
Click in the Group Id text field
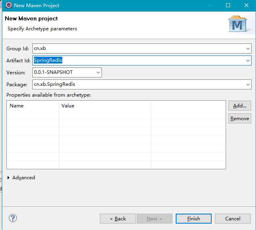[x=136, y=49]
